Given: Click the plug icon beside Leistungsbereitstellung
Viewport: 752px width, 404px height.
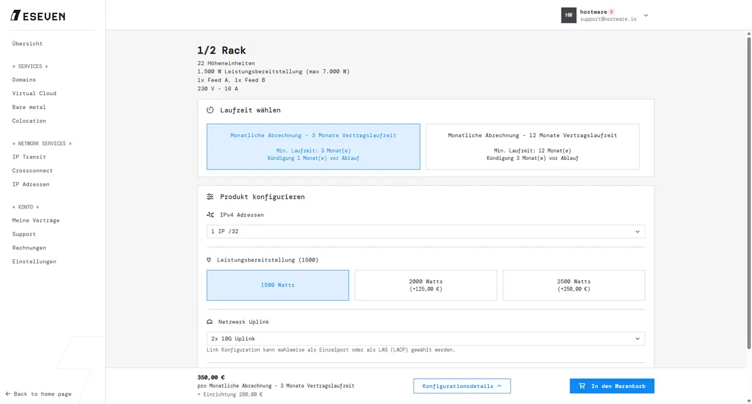Looking at the screenshot, I should (x=209, y=259).
